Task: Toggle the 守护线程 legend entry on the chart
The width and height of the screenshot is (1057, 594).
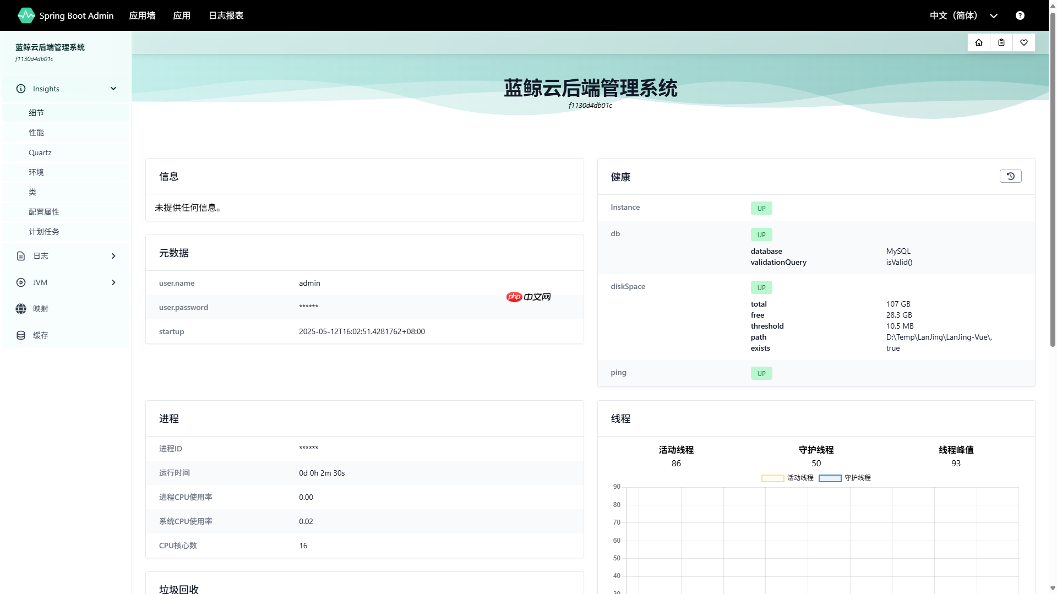Action: click(845, 478)
